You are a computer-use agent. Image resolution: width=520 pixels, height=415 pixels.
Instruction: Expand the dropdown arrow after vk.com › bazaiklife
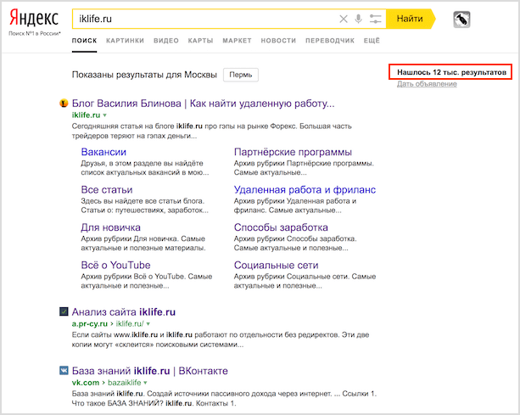pos(145,383)
